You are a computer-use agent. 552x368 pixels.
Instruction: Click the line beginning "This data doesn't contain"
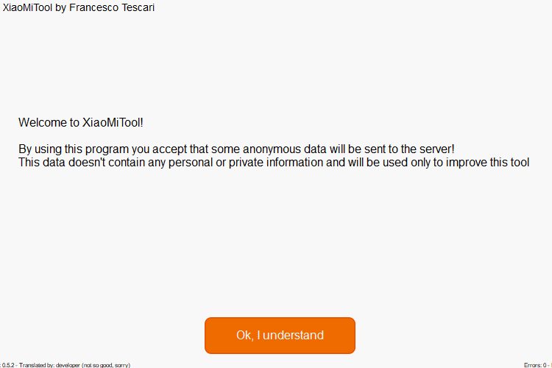click(x=274, y=163)
